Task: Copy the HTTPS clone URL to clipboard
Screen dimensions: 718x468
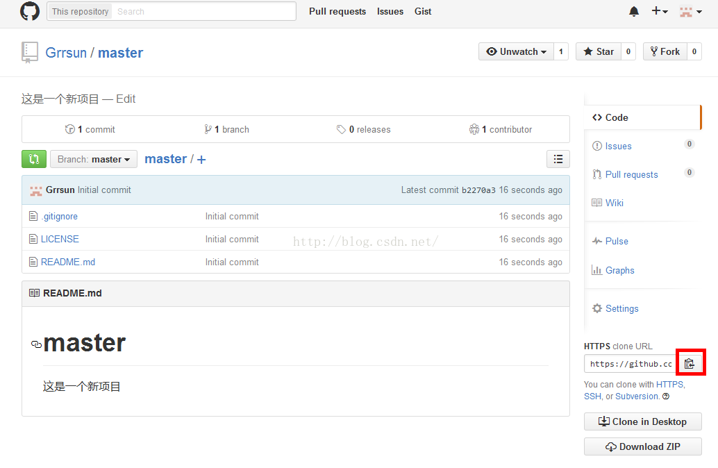Action: [x=689, y=364]
